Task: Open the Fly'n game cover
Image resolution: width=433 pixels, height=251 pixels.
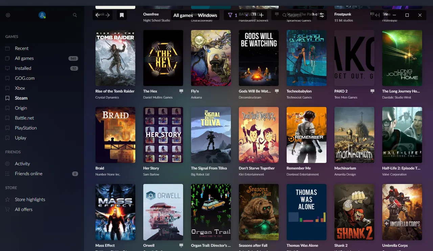Action: (211, 58)
